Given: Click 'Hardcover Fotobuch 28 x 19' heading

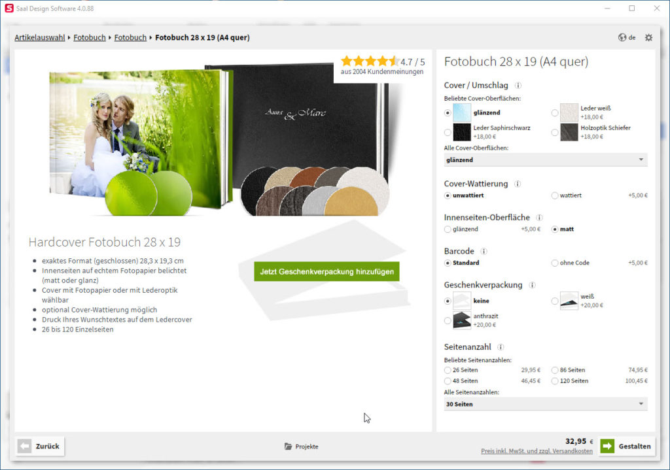Looking at the screenshot, I should (105, 242).
